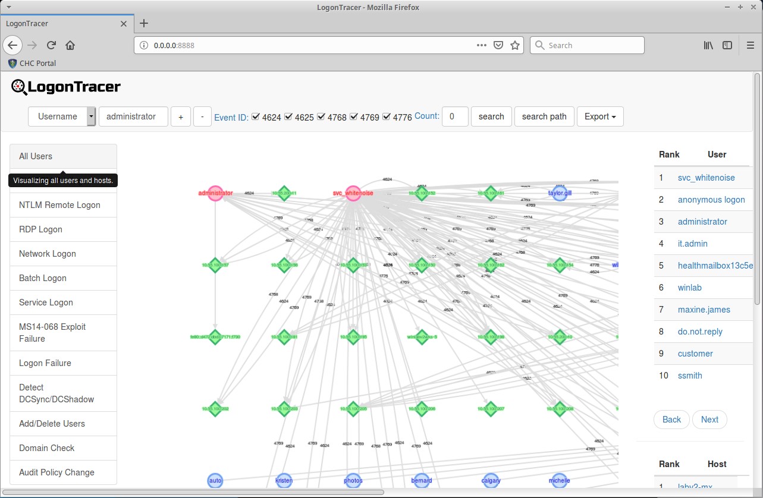The height and width of the screenshot is (498, 763).
Task: Click the Count input field
Action: pyautogui.click(x=456, y=116)
